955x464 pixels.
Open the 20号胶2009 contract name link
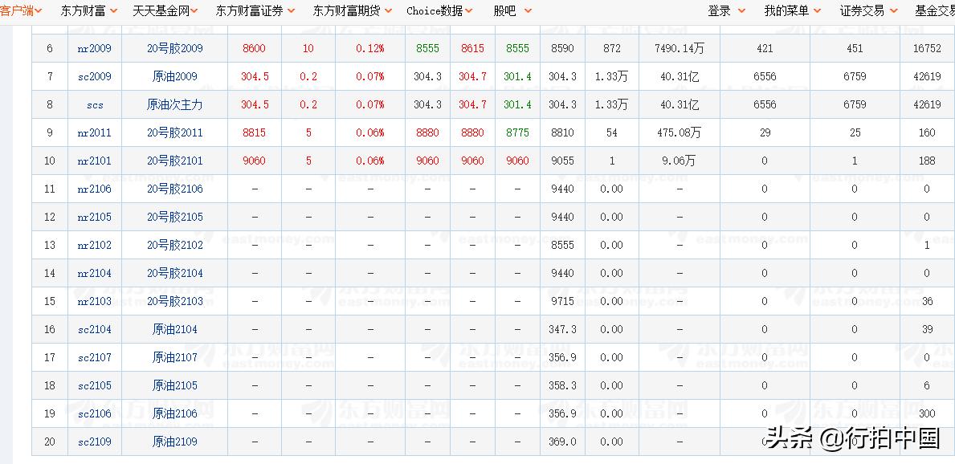(175, 48)
